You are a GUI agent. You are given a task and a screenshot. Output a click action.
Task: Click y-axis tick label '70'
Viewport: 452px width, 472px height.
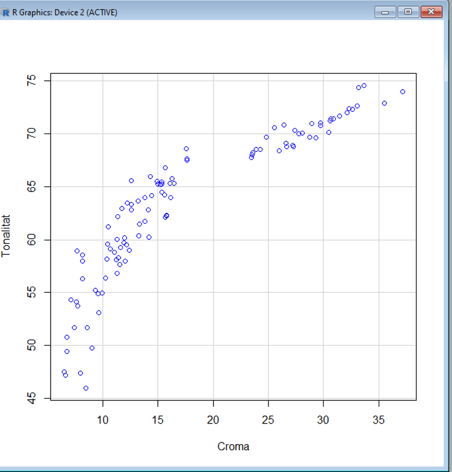(x=32, y=134)
